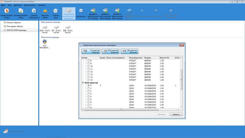Sort by Model column header
This screenshot has height=138, width=245.
point(151,58)
